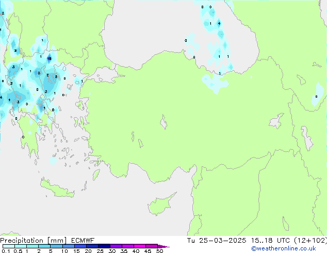Pick the 2–5 mm legend color swatch

point(44,246)
